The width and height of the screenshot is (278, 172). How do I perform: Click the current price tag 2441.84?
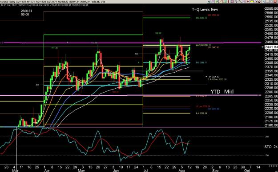[x=271, y=47]
